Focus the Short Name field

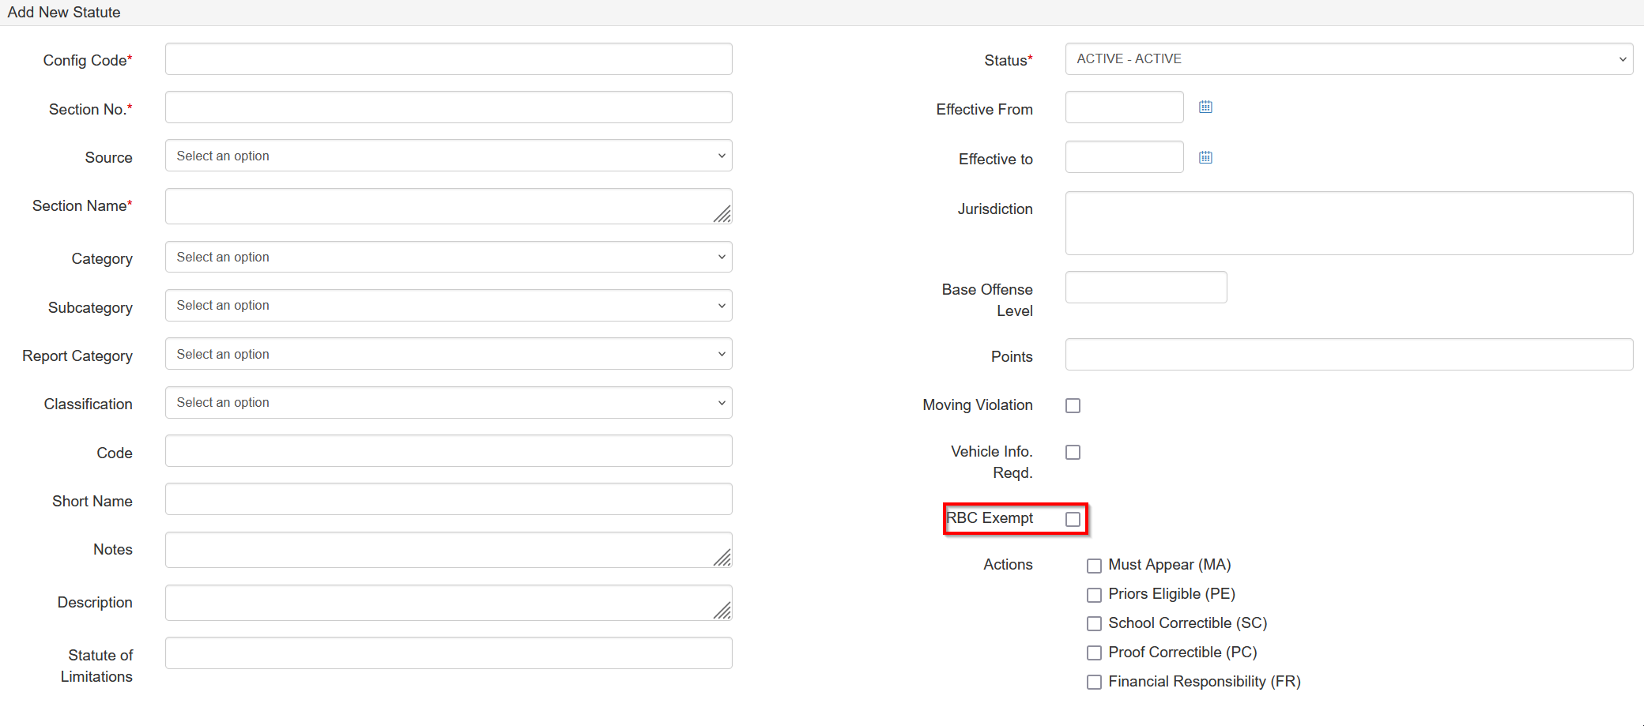point(448,499)
